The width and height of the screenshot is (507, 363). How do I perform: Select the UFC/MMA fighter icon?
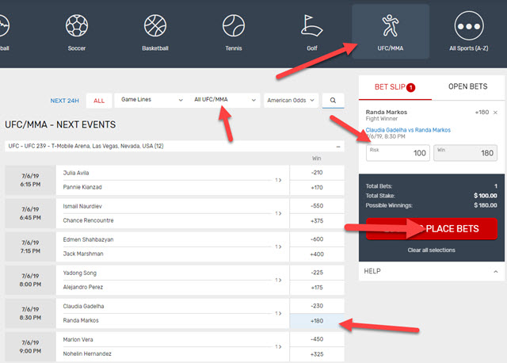point(390,26)
